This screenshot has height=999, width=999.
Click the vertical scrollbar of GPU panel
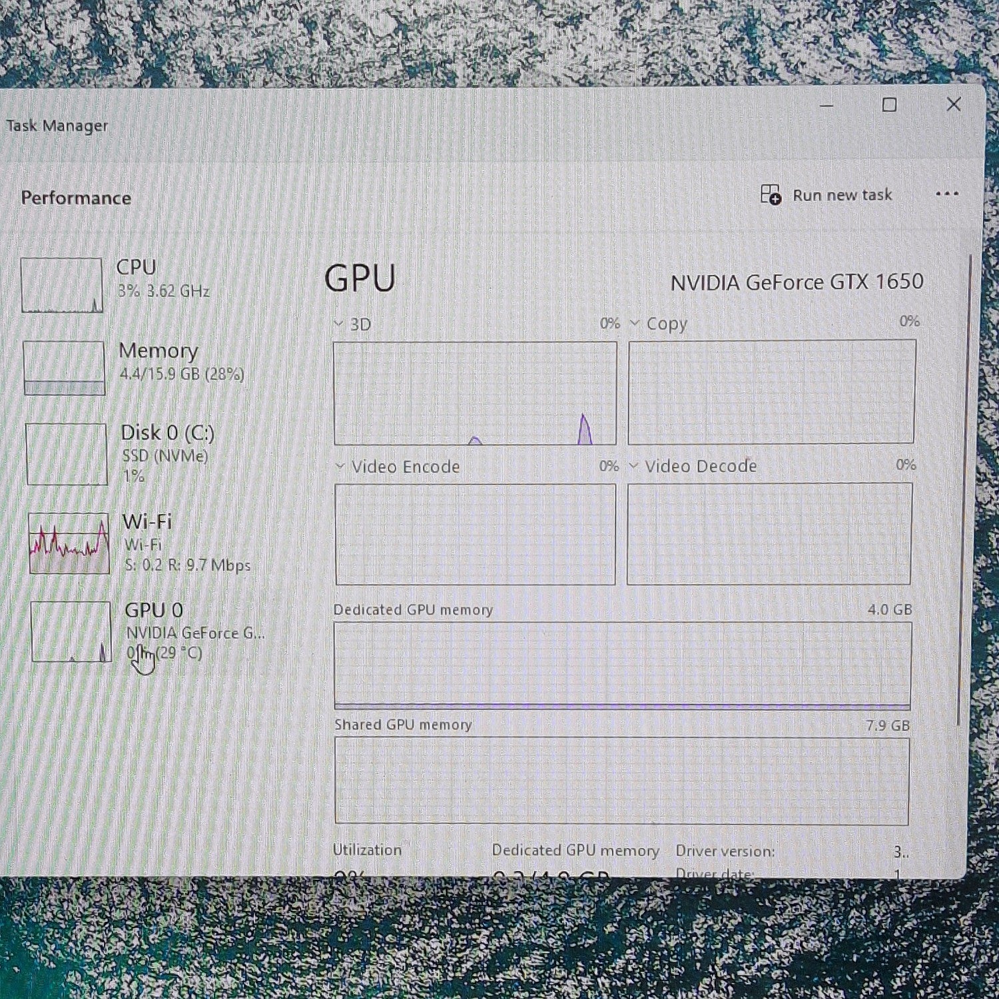click(965, 490)
